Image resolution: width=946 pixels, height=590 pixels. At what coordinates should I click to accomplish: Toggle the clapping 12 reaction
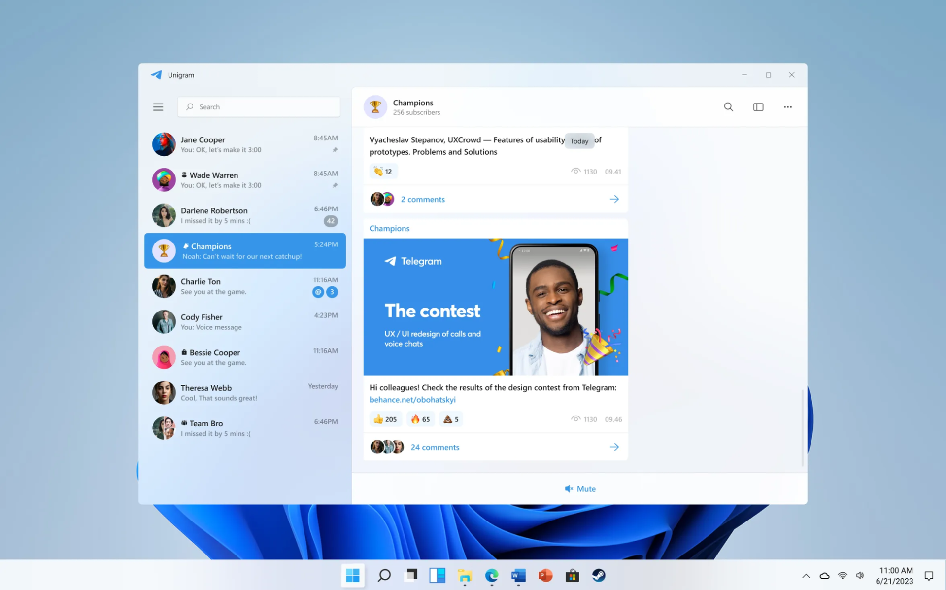pyautogui.click(x=383, y=172)
